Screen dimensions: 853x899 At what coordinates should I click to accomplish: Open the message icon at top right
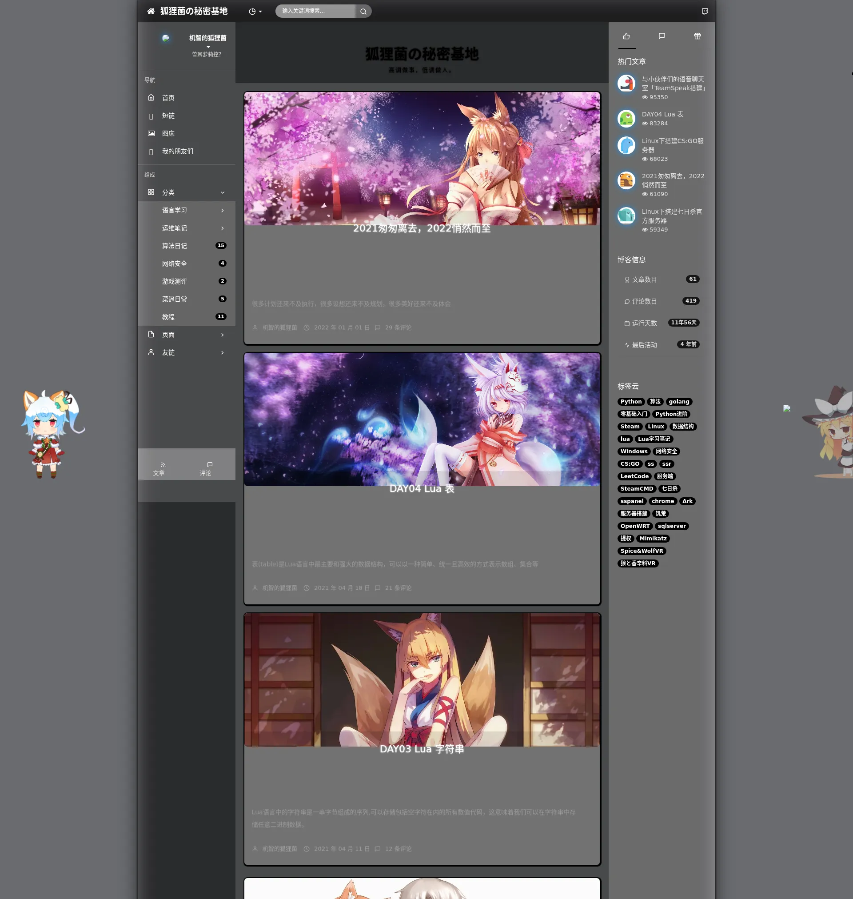click(x=705, y=12)
